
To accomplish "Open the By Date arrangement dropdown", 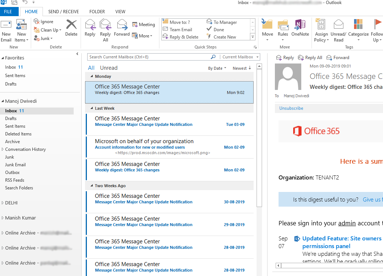I will pyautogui.click(x=217, y=68).
